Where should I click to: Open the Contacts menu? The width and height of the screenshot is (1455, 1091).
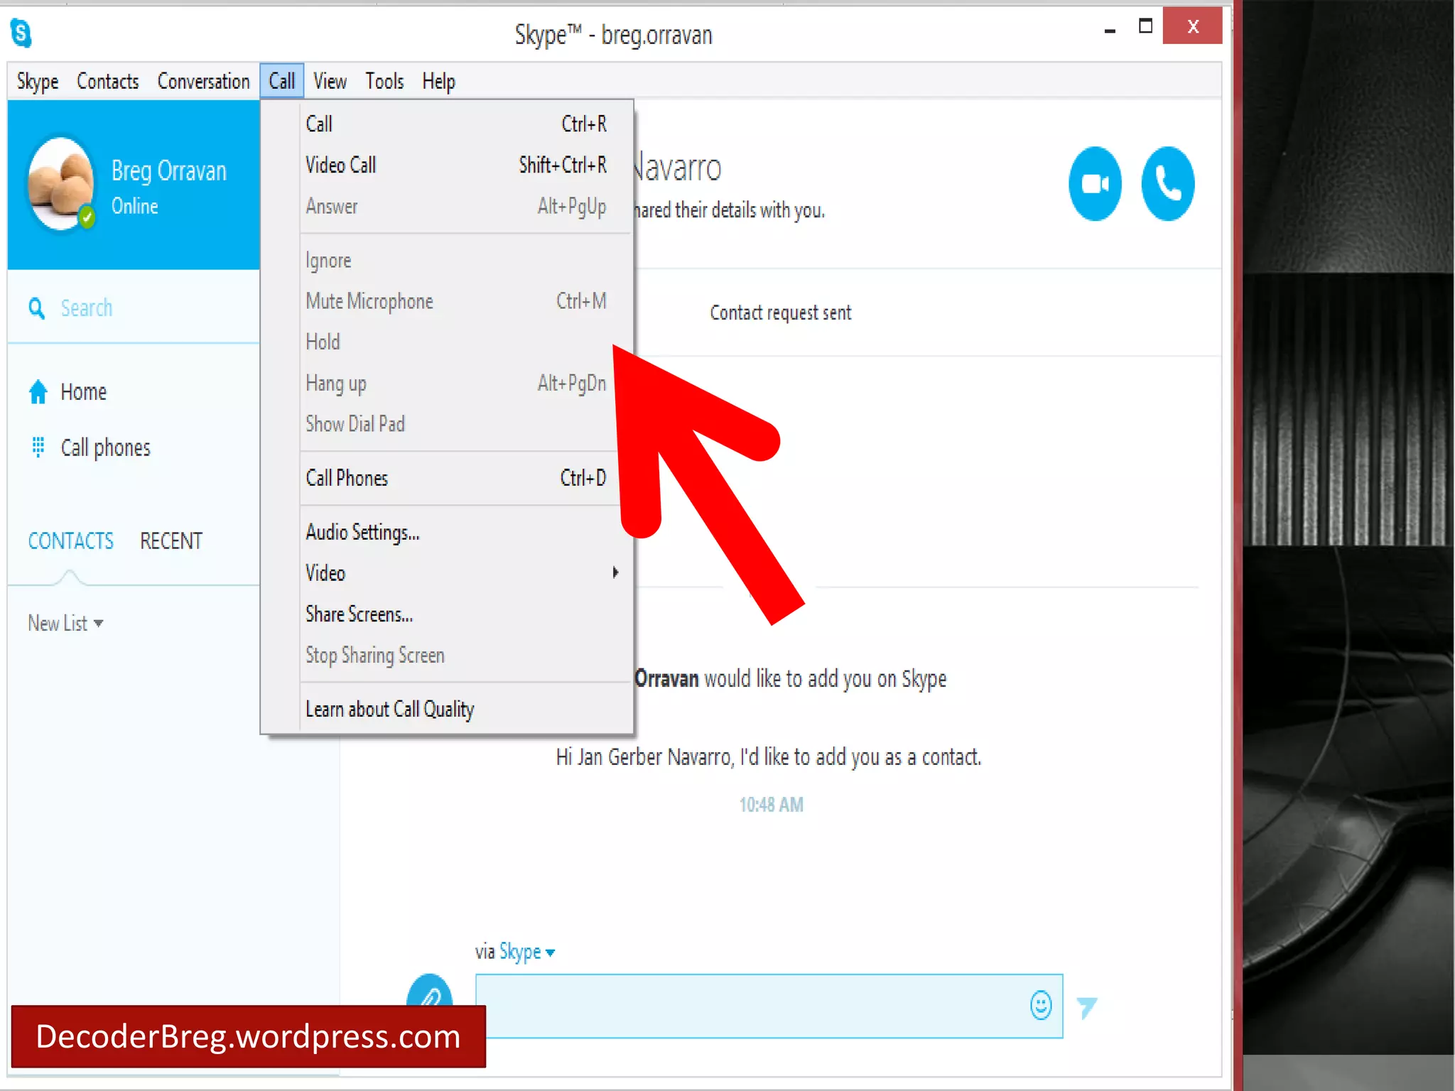[108, 81]
